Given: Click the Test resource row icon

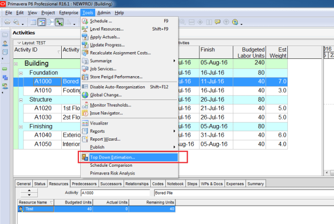Looking at the screenshot, I should tap(21, 209).
